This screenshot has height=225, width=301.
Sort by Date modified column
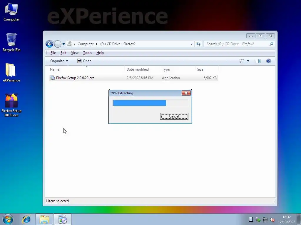142,69
